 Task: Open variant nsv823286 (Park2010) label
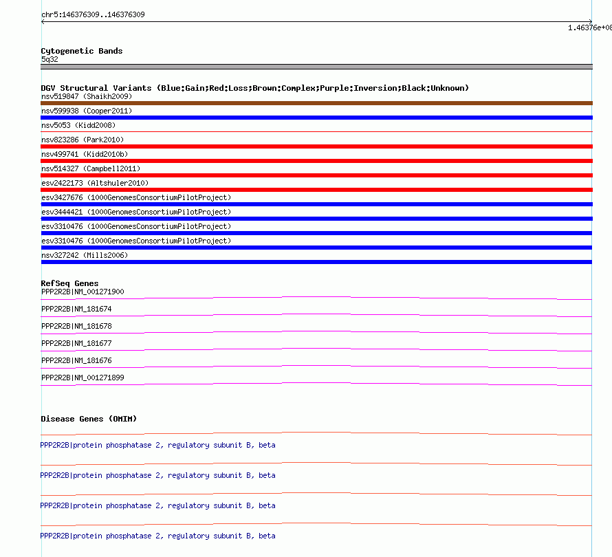pyautogui.click(x=83, y=140)
